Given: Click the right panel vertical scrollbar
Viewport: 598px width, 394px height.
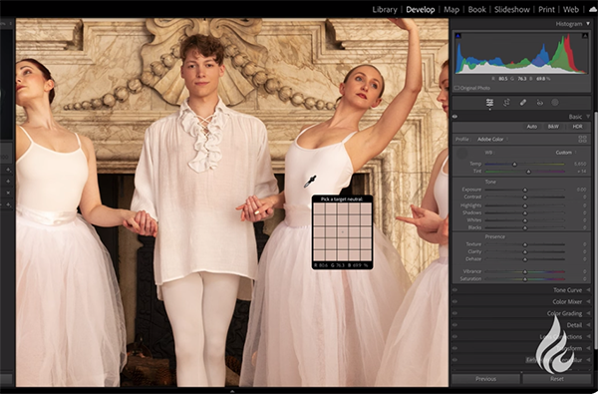Looking at the screenshot, I should point(596,229).
